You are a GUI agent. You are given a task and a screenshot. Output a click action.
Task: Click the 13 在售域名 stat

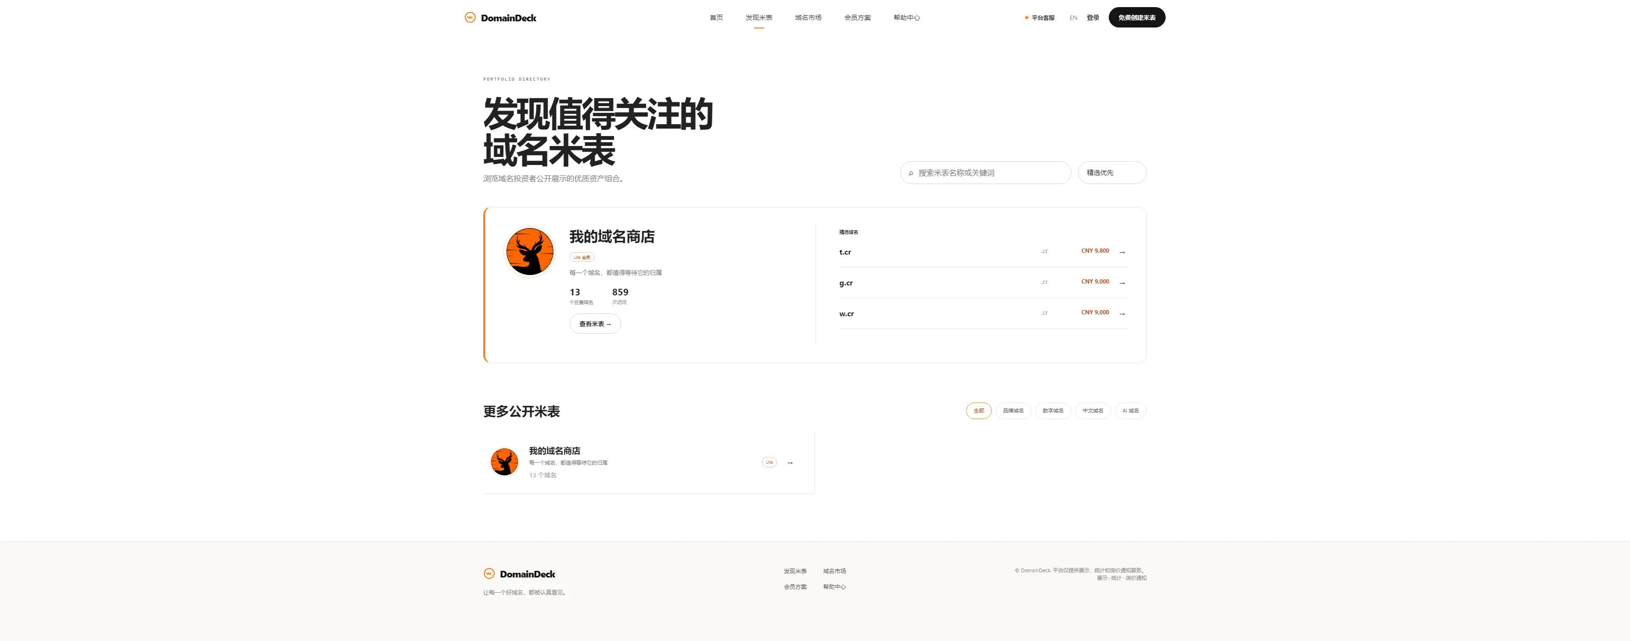581,296
